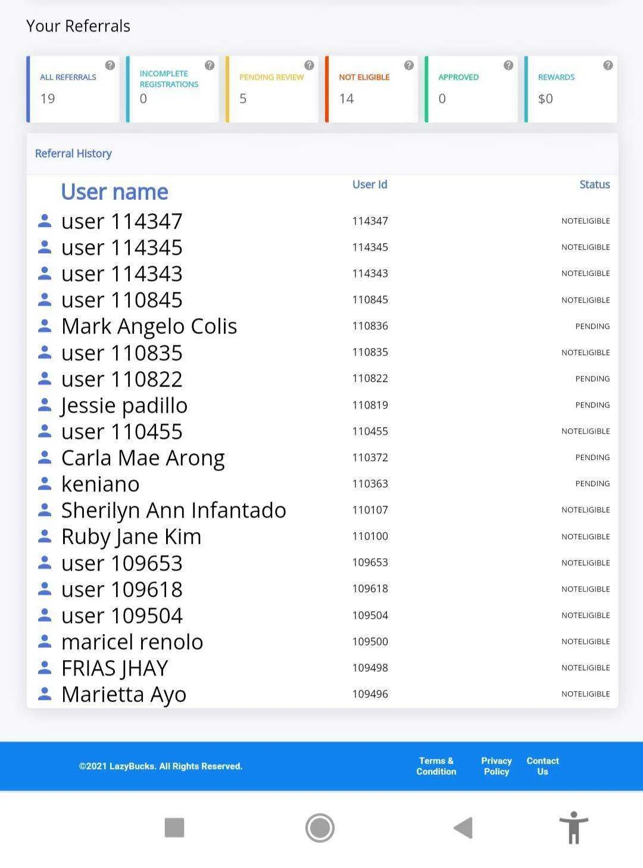
Task: Tap Android home circle button
Action: [320, 827]
